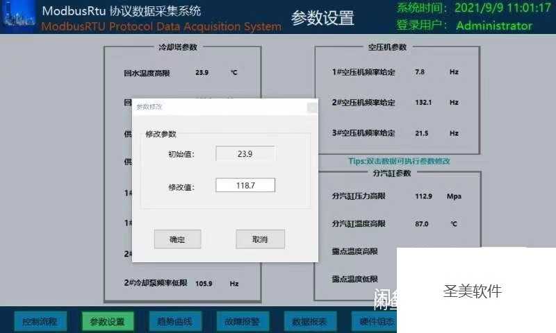556x333 pixels.
Task: Click the 取消 button in the dialog
Action: [x=260, y=239]
